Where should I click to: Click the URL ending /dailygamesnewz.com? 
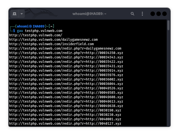click(53, 40)
